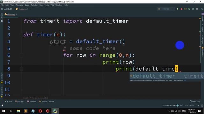The width and height of the screenshot is (204, 114).
Task: Open the Structure tool window sidebar tab
Action: tap(2, 78)
